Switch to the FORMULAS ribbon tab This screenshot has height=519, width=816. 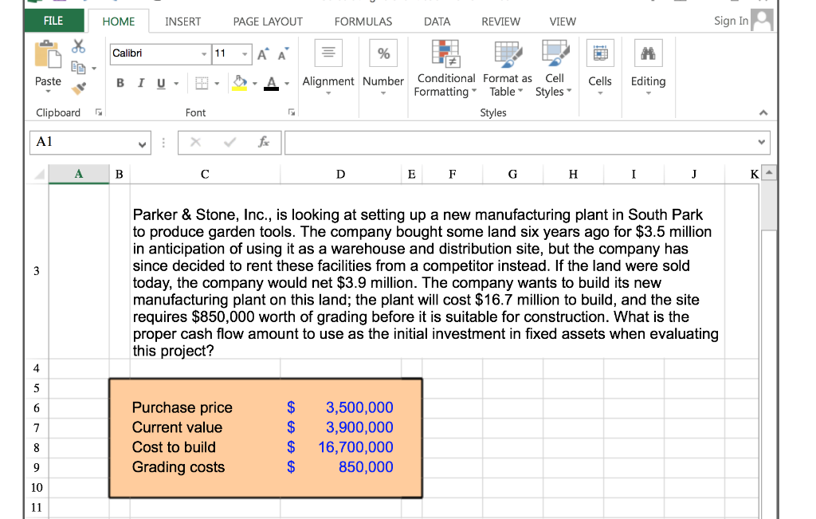pyautogui.click(x=363, y=22)
